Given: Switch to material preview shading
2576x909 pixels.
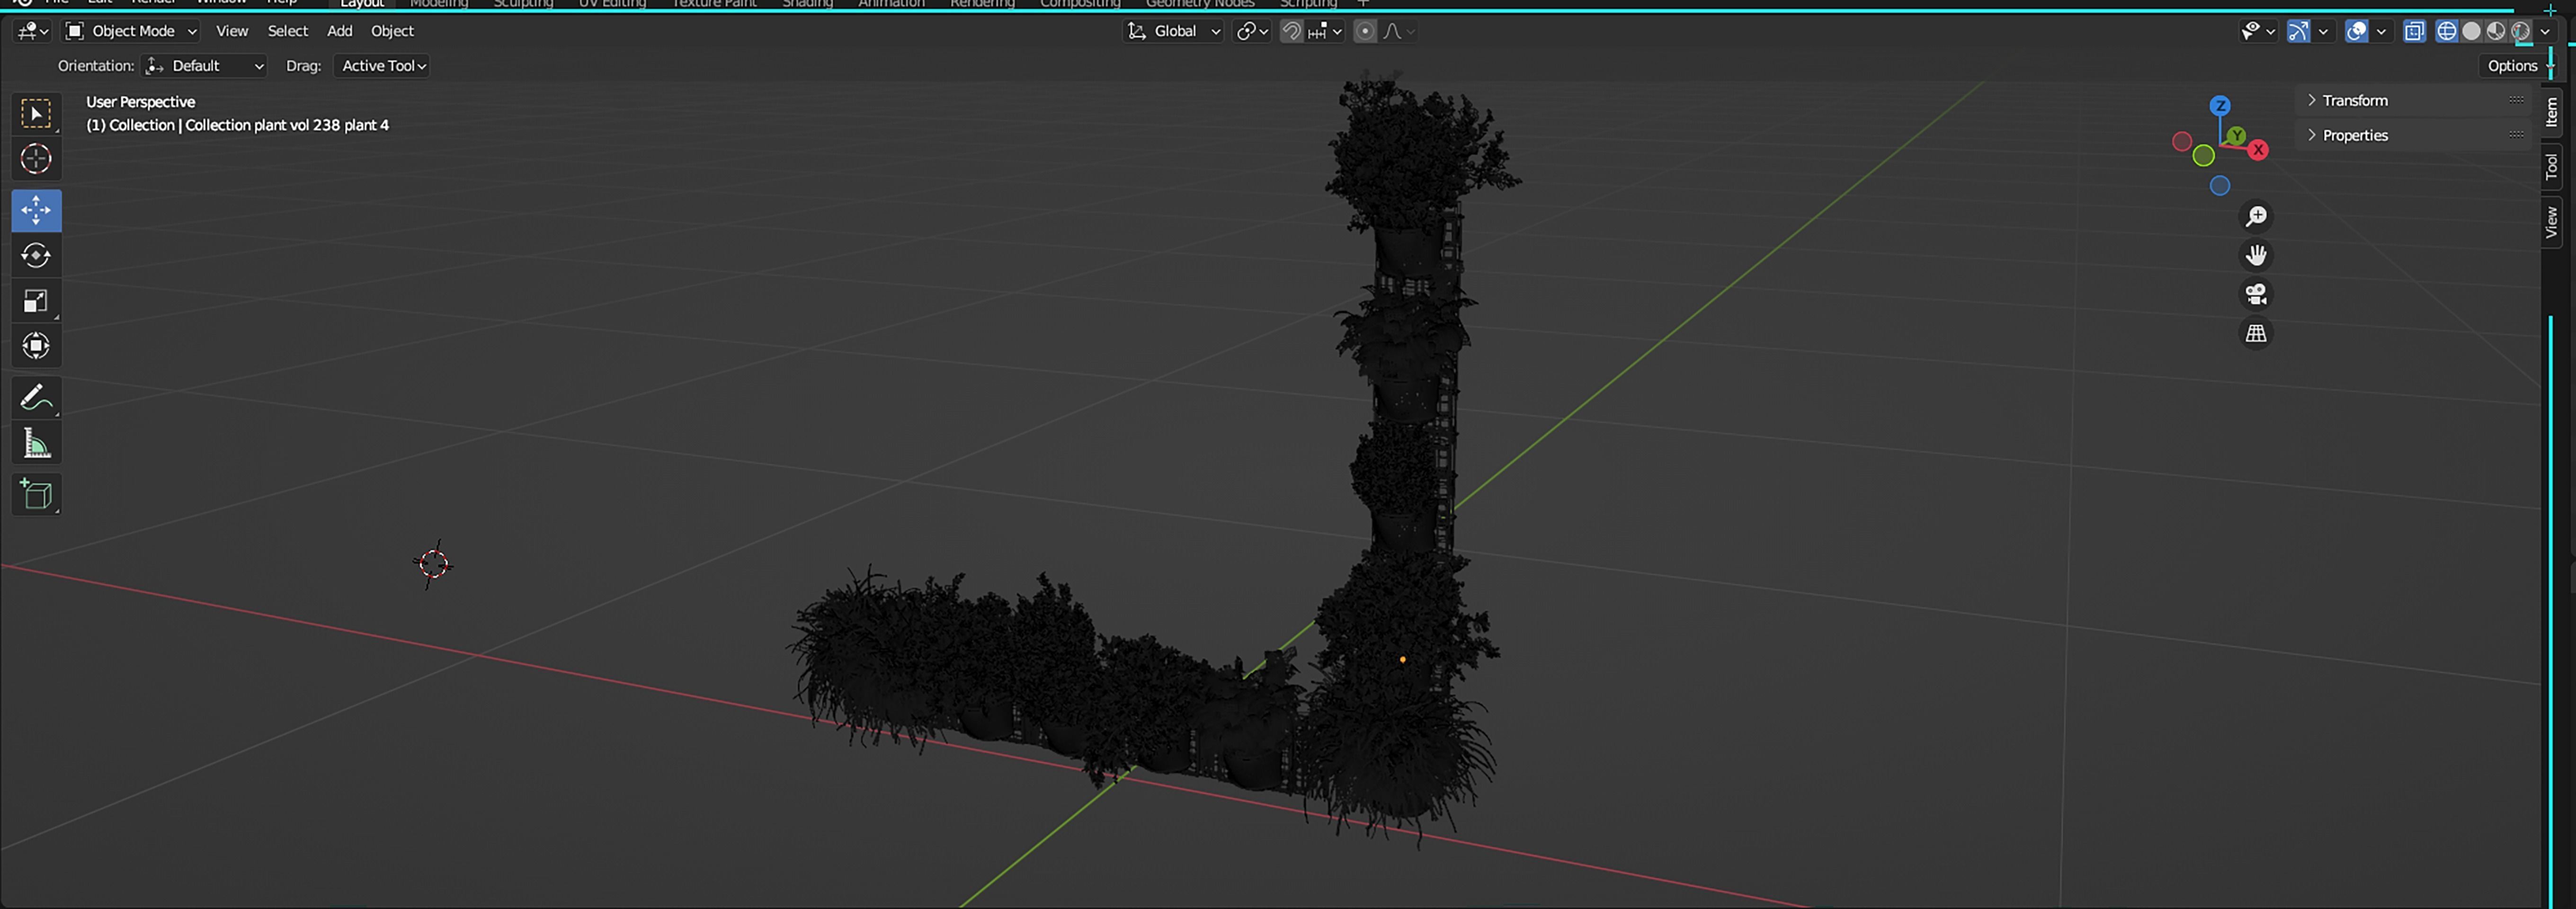Looking at the screenshot, I should pos(2496,31).
